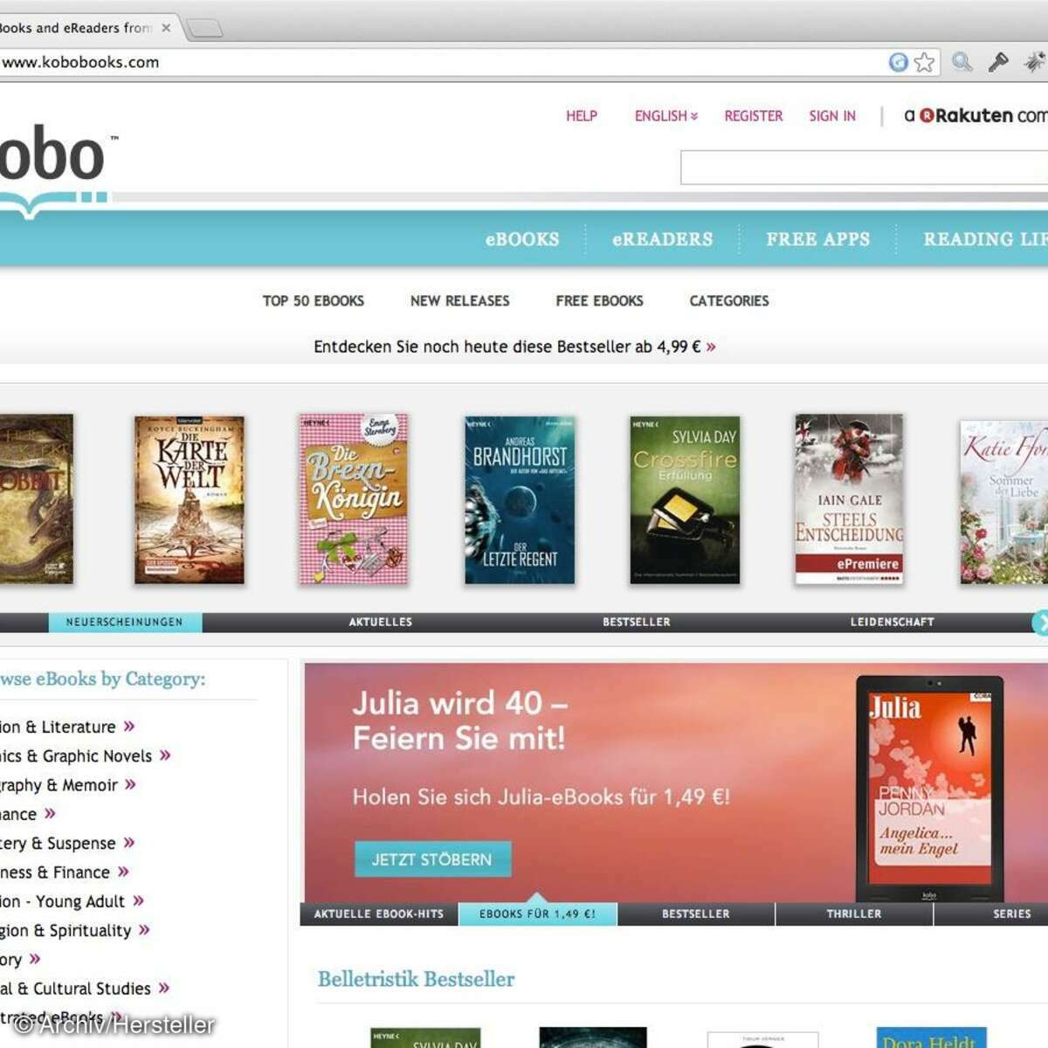Image resolution: width=1048 pixels, height=1048 pixels.
Task: Click the bookmark star icon in address bar
Action: point(924,62)
